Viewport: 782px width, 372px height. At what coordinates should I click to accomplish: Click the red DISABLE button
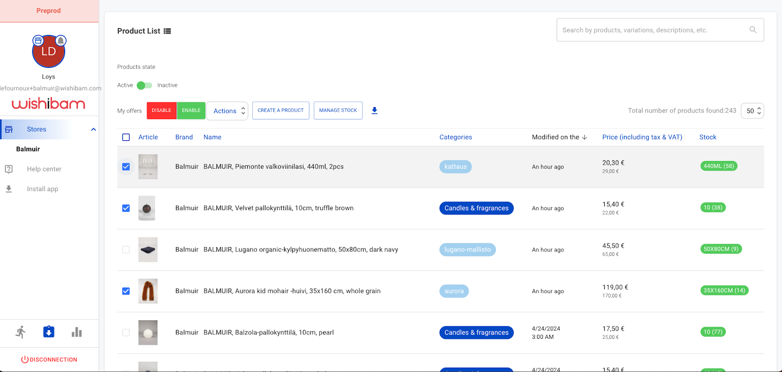click(161, 111)
